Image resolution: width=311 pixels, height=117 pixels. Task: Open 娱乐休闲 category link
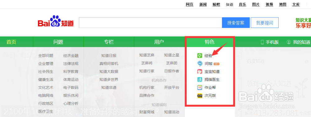click(71, 96)
